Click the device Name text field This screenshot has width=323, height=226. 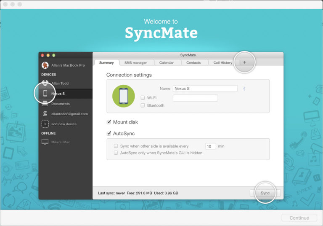point(205,89)
